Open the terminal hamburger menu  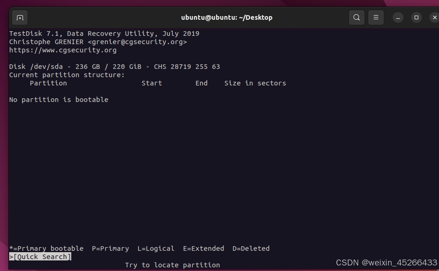coord(376,17)
